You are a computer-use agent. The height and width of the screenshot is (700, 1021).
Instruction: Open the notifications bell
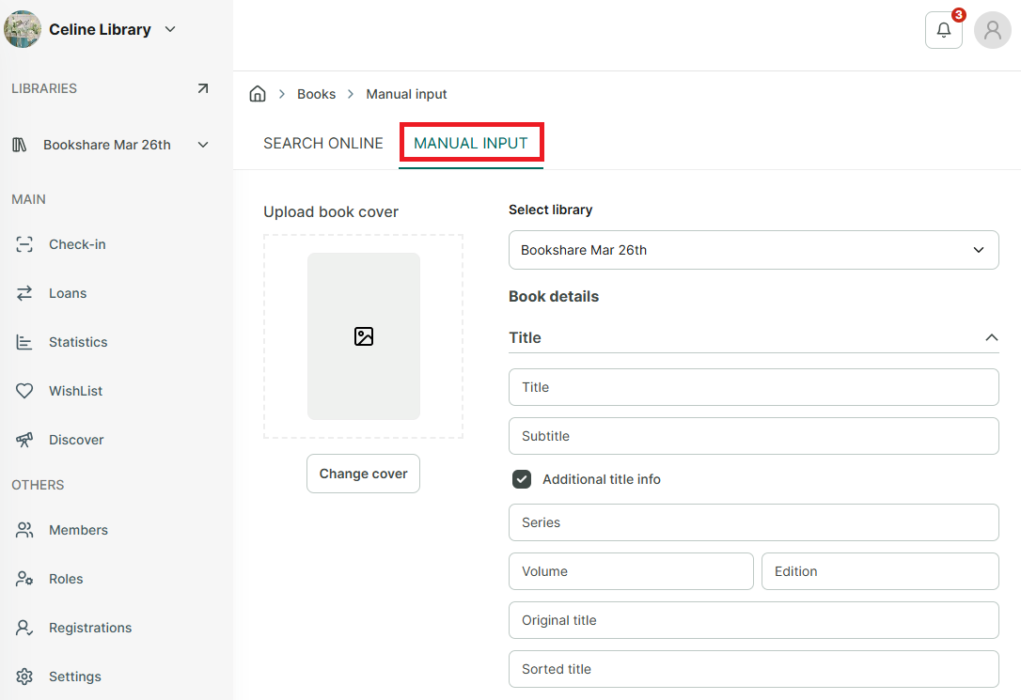pos(944,30)
